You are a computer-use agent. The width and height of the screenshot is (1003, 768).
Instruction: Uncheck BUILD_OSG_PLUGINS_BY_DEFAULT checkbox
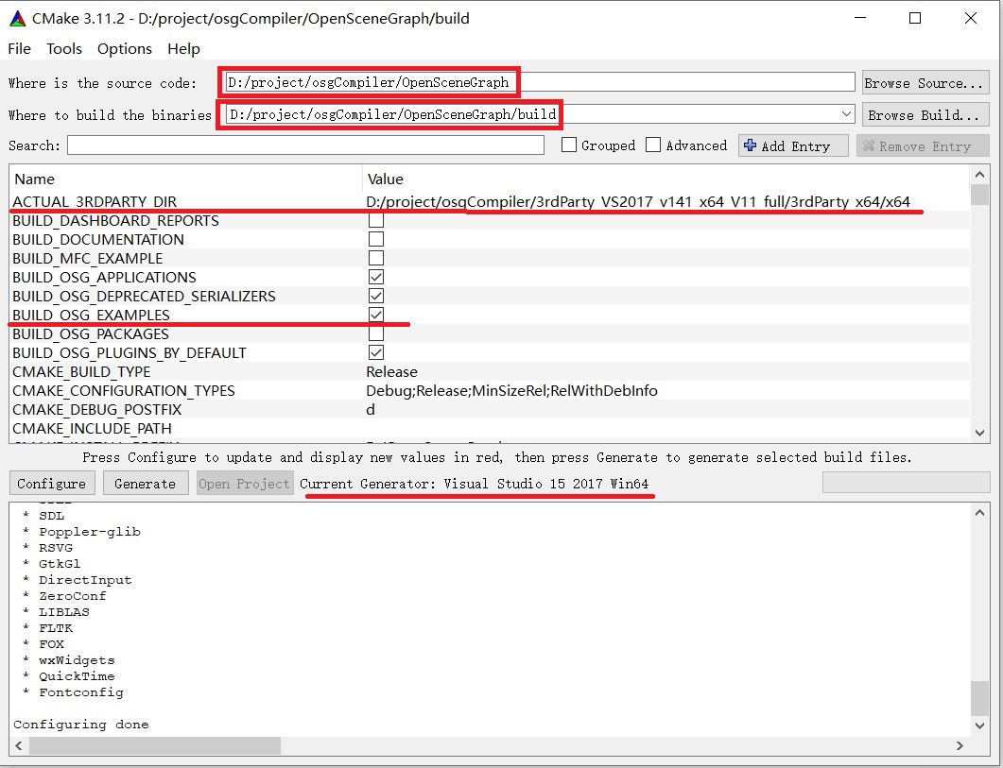click(x=376, y=352)
